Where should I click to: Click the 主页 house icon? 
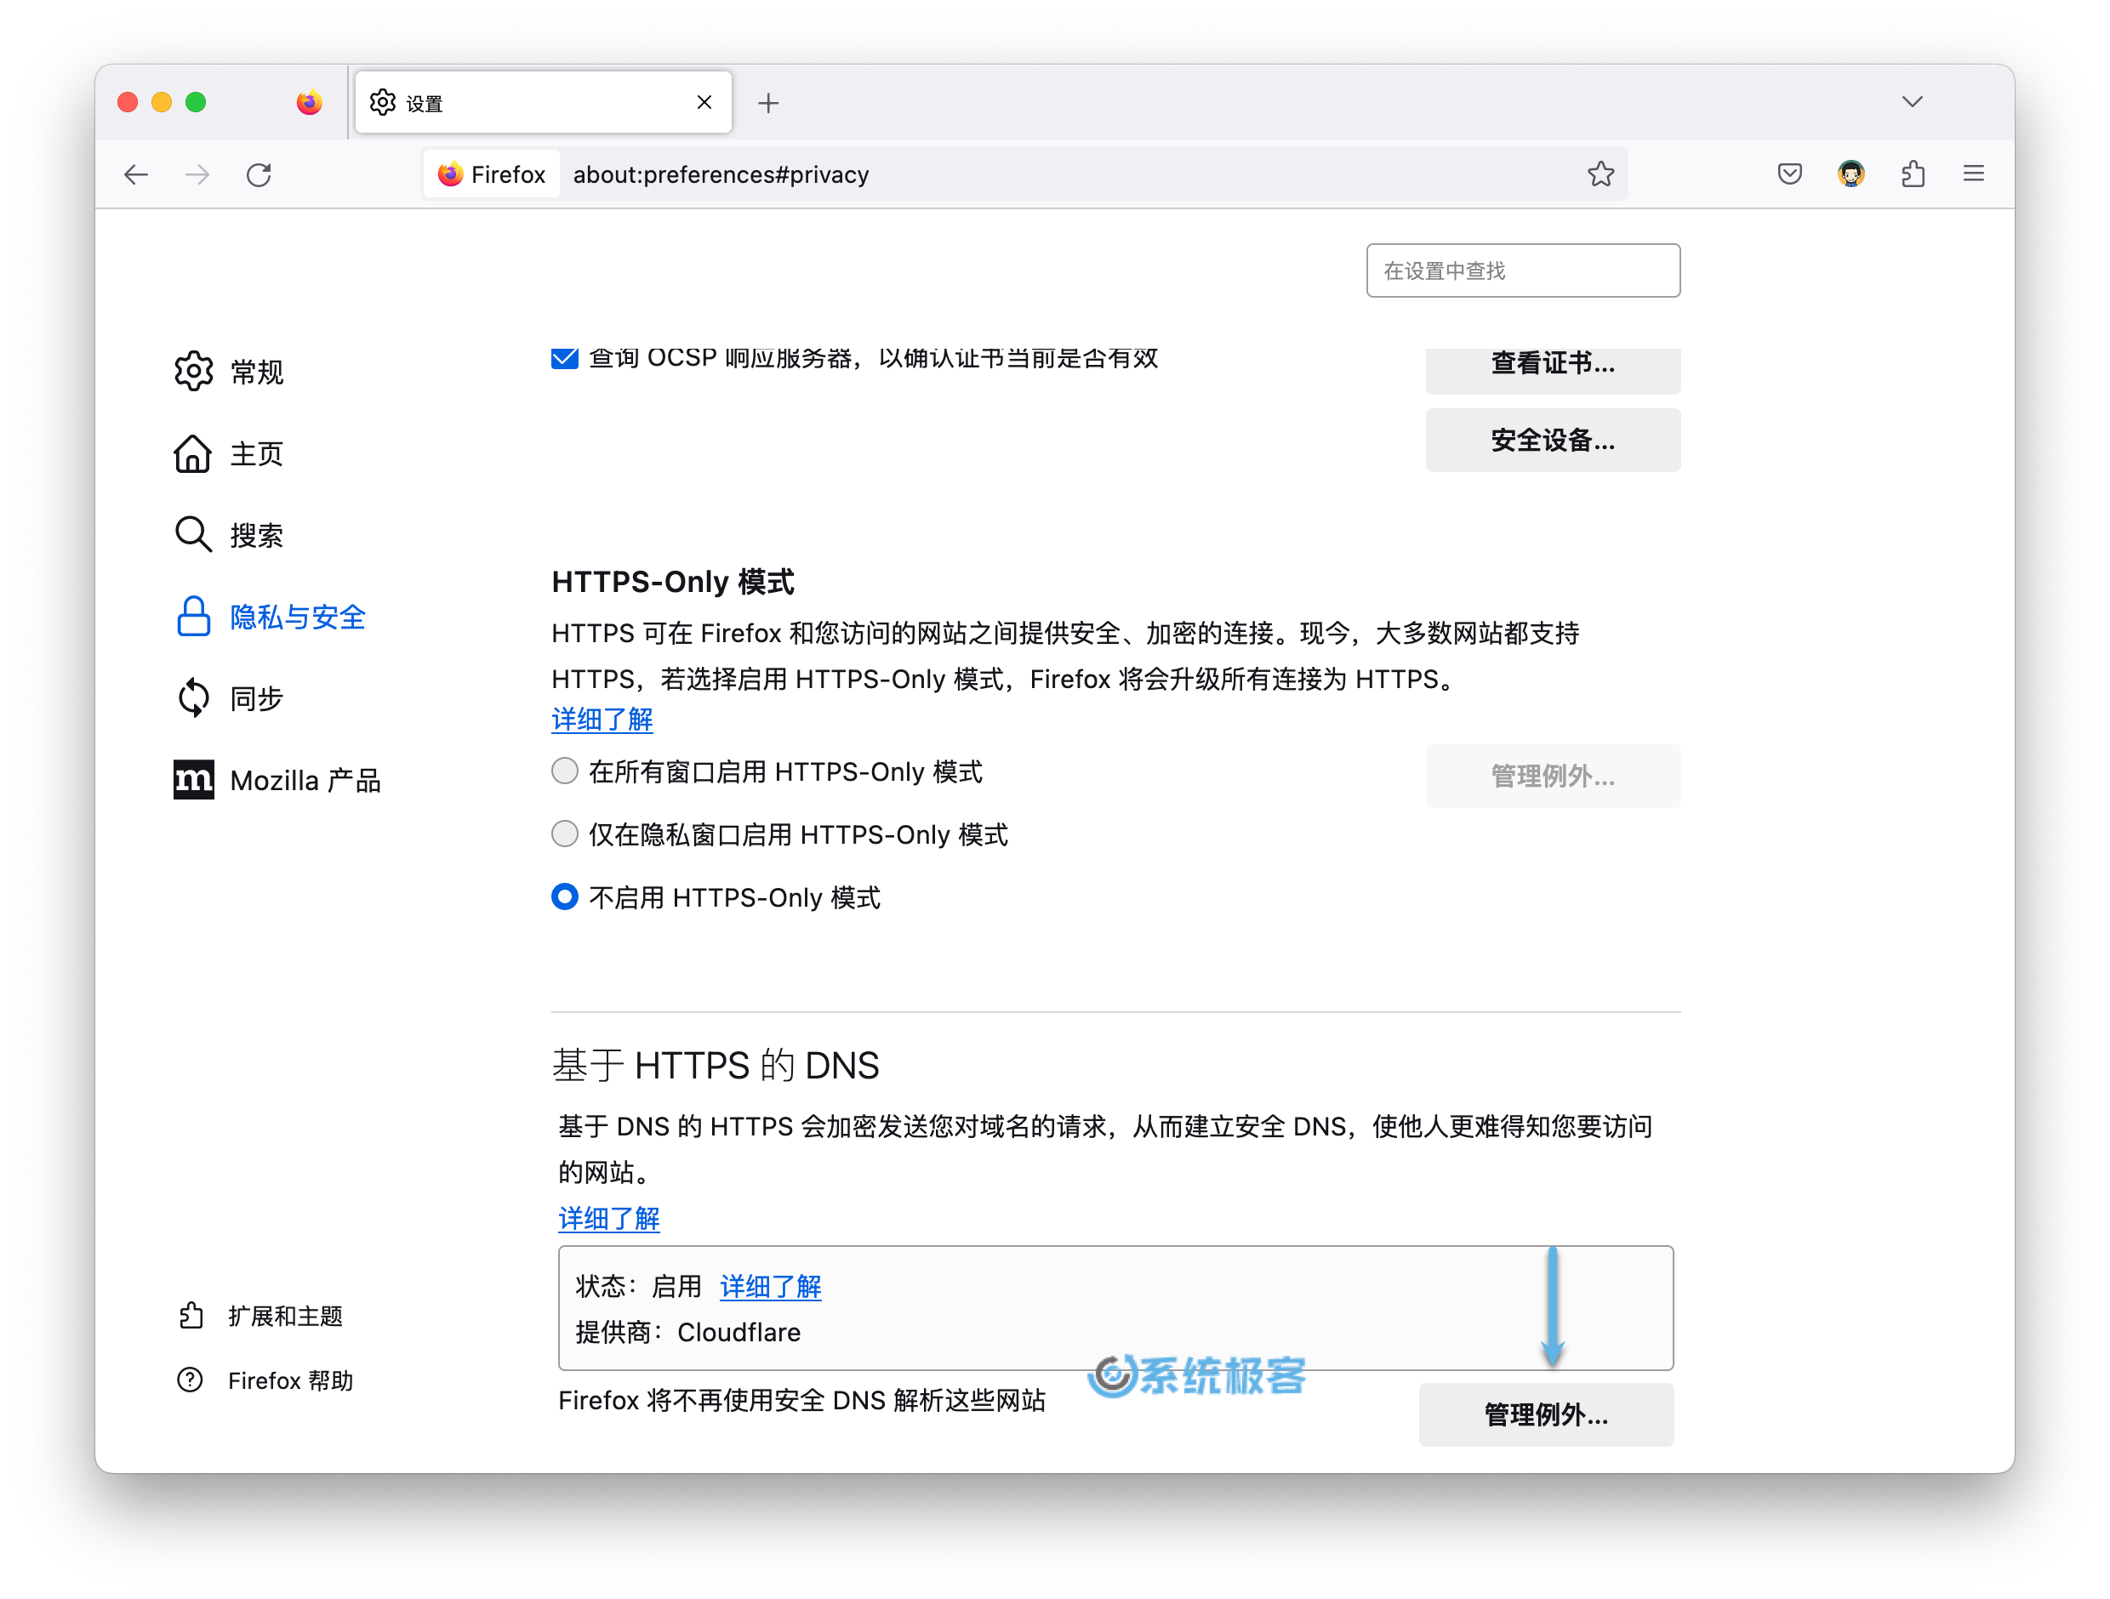(x=192, y=452)
